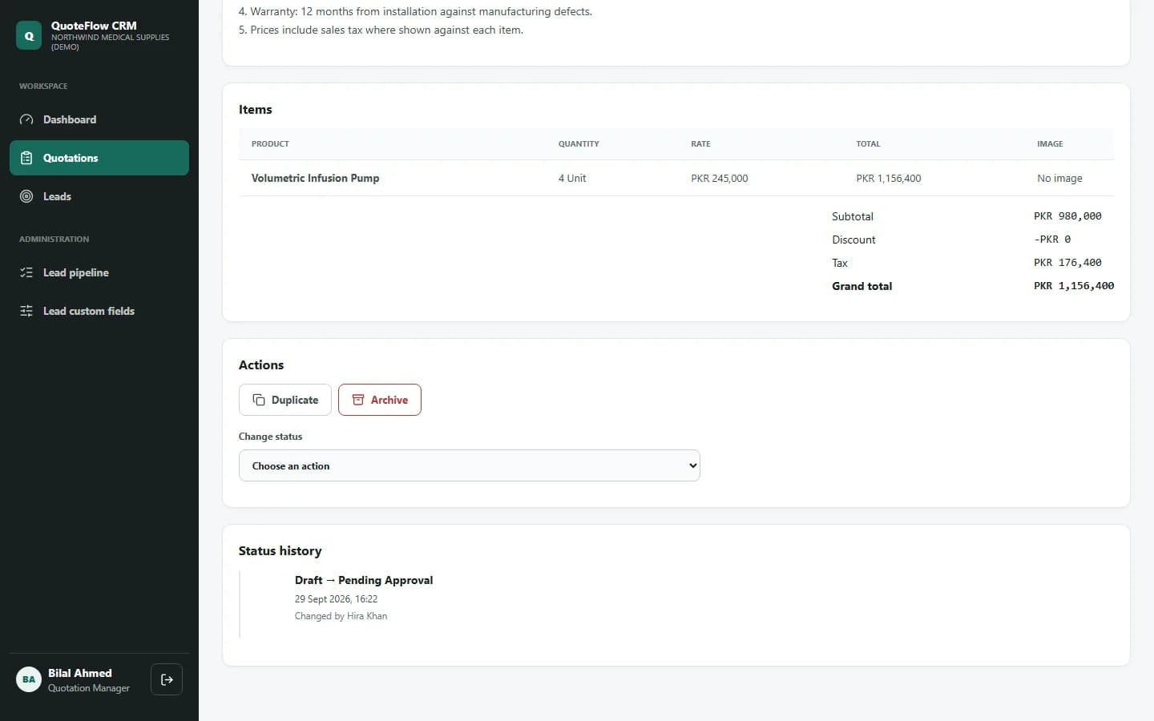This screenshot has width=1154, height=721.
Task: Click the QUANTITY column header
Action: coord(579,144)
